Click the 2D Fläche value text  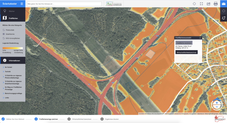tap(184, 46)
